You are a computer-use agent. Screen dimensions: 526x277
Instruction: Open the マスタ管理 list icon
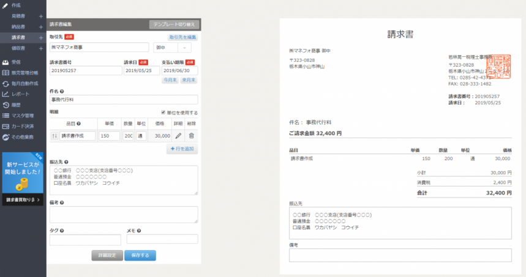pos(6,116)
